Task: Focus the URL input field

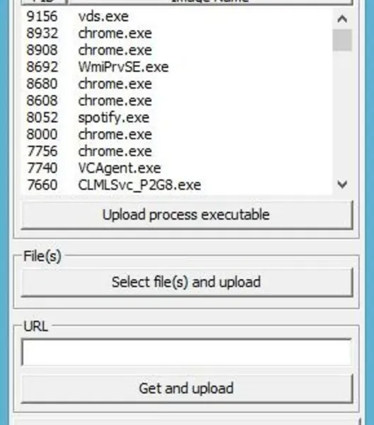Action: 187,352
